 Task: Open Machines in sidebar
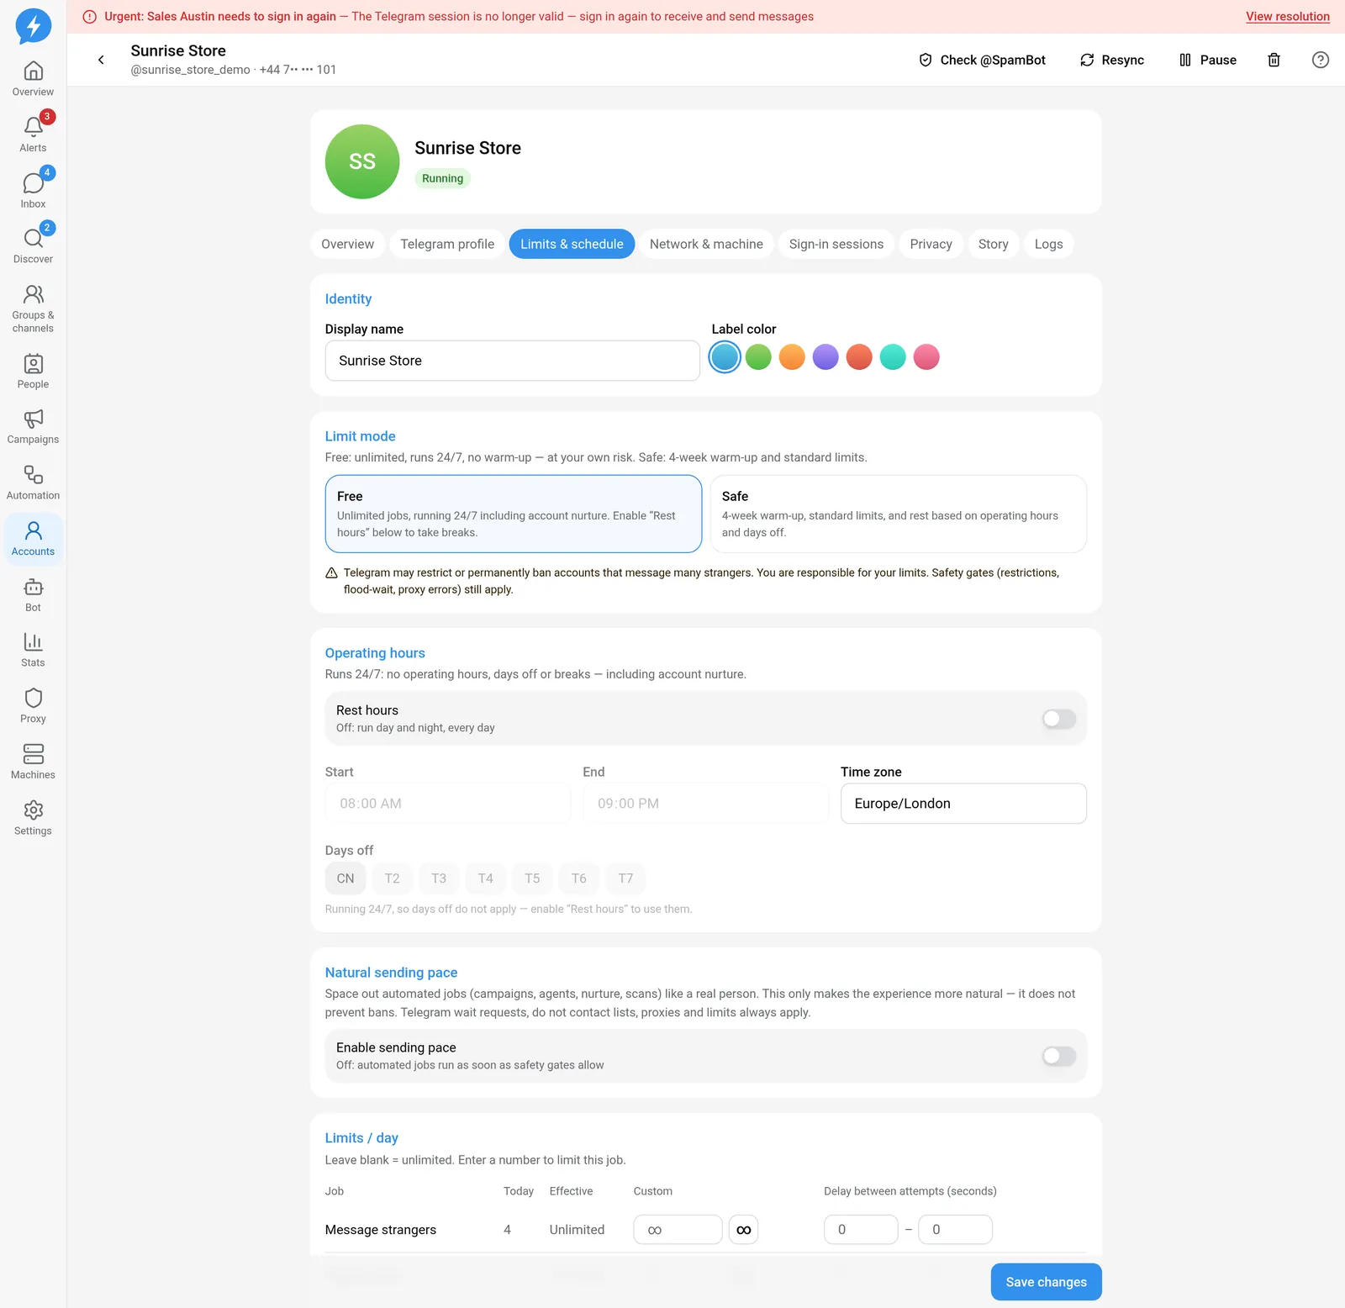tap(33, 762)
